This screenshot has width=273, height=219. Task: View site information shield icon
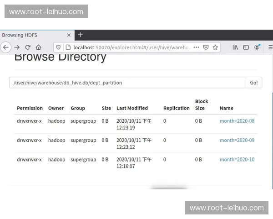point(58,47)
